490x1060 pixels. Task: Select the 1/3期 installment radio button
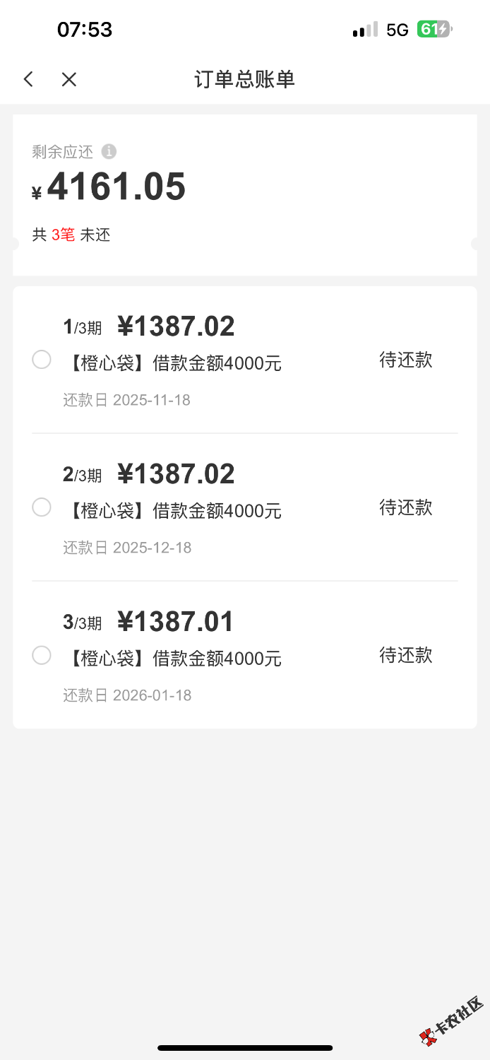(x=42, y=360)
